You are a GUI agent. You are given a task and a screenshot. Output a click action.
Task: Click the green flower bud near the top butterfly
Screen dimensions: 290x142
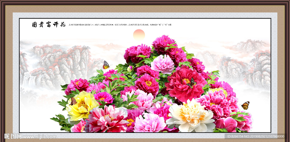coord(130,69)
